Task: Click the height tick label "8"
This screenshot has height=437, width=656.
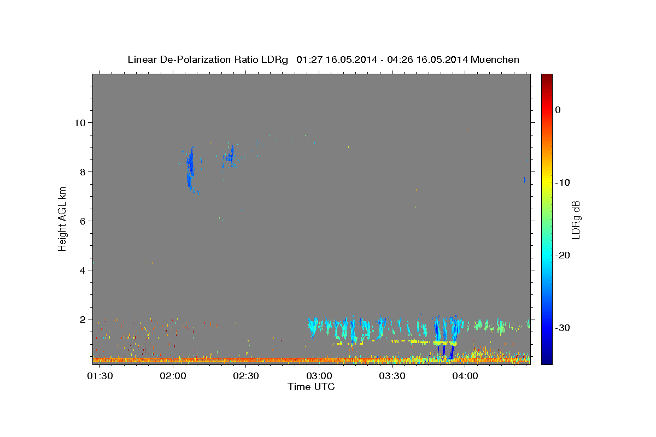Action: [x=84, y=172]
